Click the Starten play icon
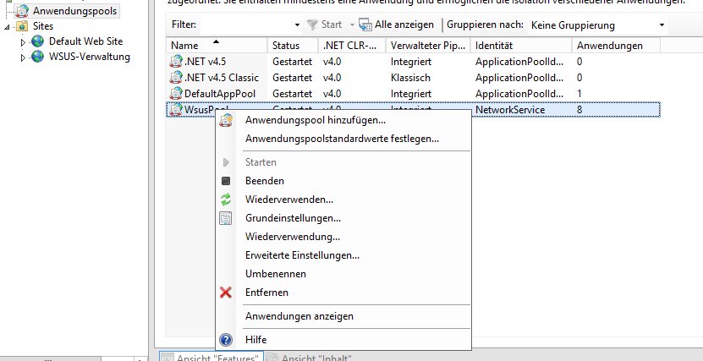 (226, 162)
